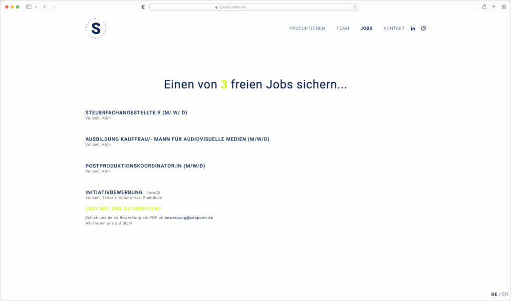Click the Seapoint logo
This screenshot has width=511, height=301.
(96, 28)
